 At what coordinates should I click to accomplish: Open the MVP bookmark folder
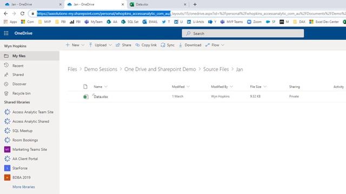[44, 22]
